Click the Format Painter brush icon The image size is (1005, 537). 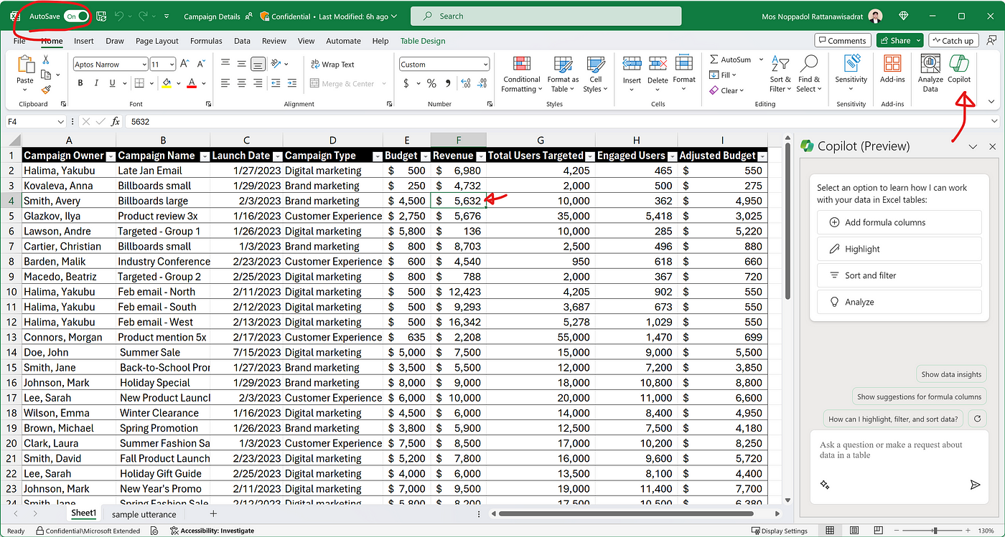click(x=46, y=90)
